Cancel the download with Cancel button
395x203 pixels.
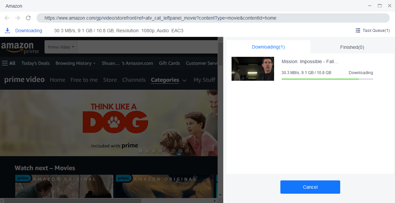pos(310,187)
